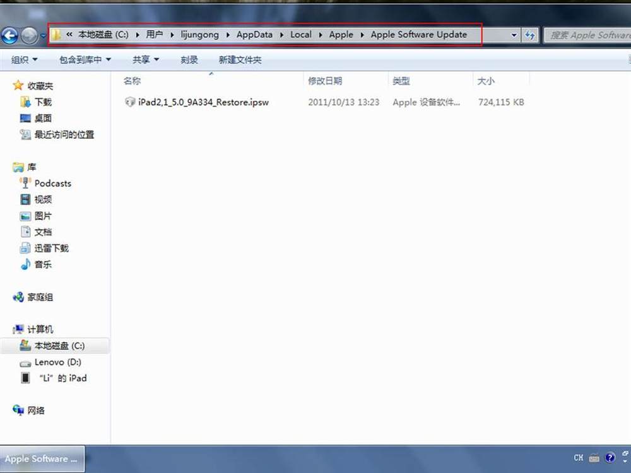Click the ipsw file's icon

click(x=129, y=102)
